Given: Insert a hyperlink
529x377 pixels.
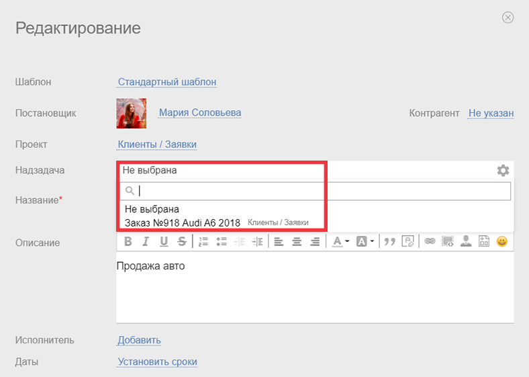Looking at the screenshot, I should point(430,241).
